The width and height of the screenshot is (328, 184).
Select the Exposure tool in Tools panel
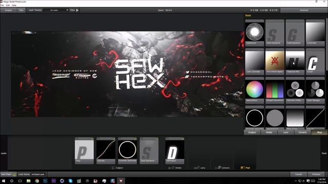click(x=255, y=32)
